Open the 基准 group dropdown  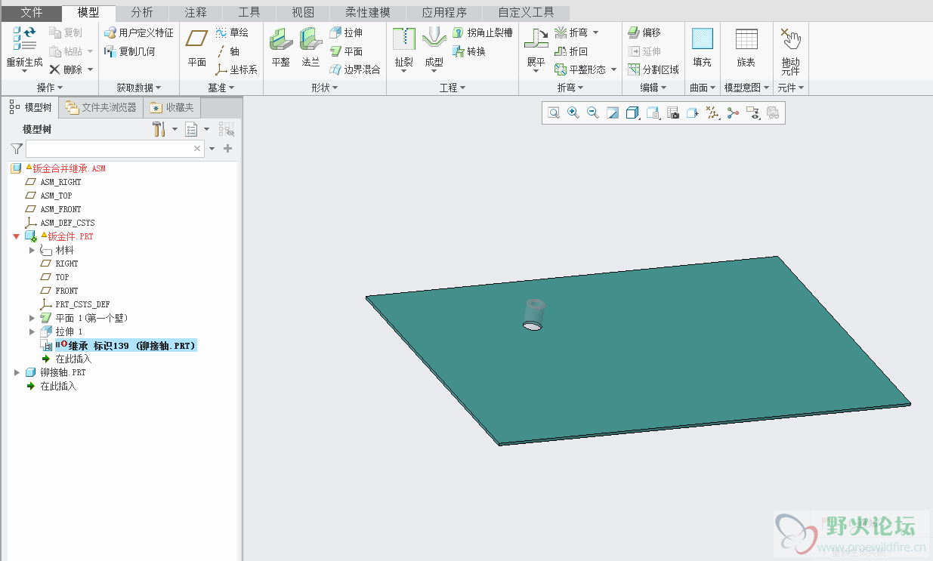click(221, 88)
